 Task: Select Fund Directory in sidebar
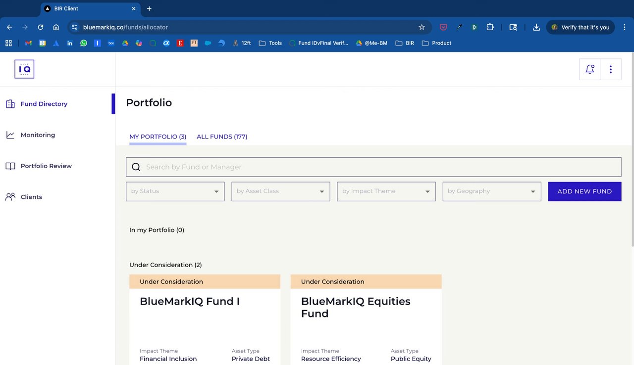(x=44, y=104)
